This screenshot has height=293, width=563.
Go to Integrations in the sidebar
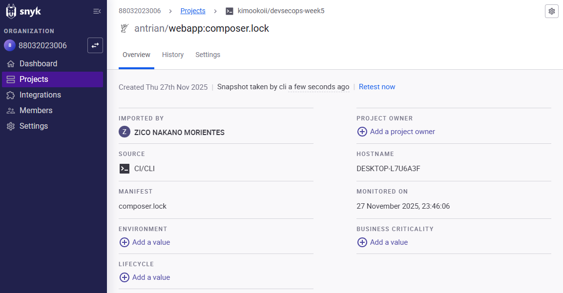40,95
